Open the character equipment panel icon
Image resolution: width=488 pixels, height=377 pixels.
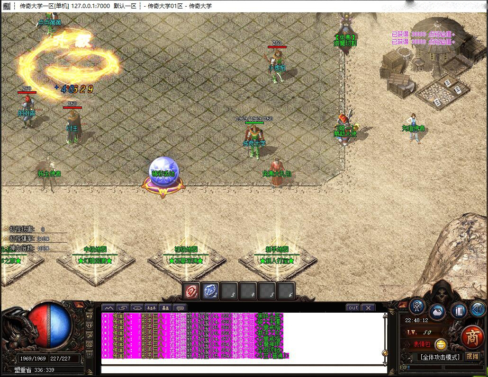417,307
